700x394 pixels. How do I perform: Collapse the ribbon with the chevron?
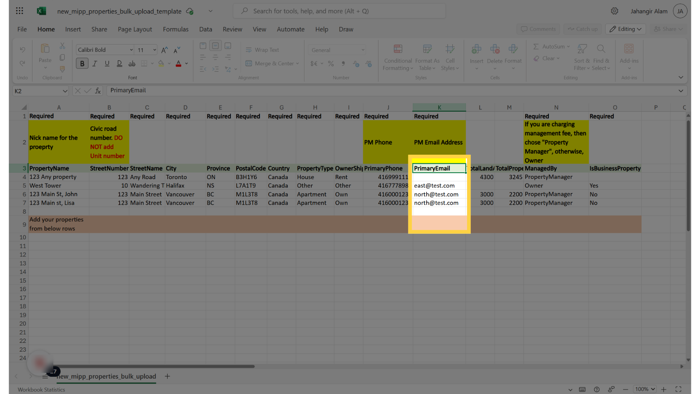[681, 77]
